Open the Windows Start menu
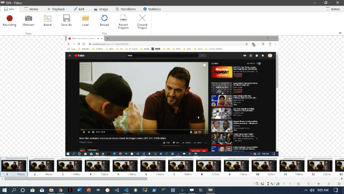This screenshot has width=344, height=194. point(4,190)
